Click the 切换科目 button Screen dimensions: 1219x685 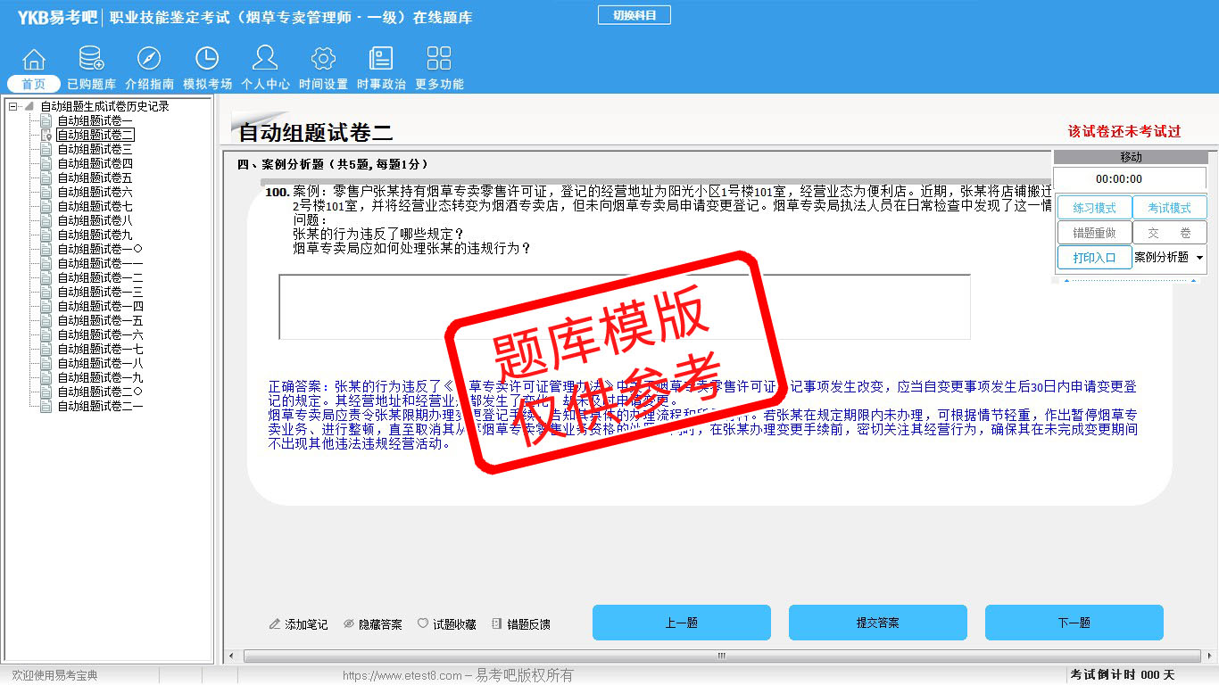click(634, 15)
